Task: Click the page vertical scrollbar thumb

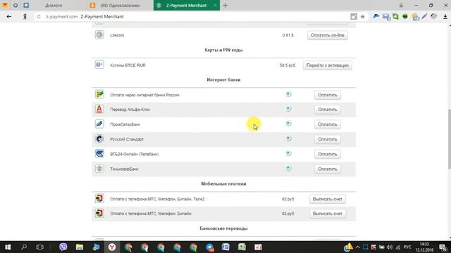Action: point(449,139)
